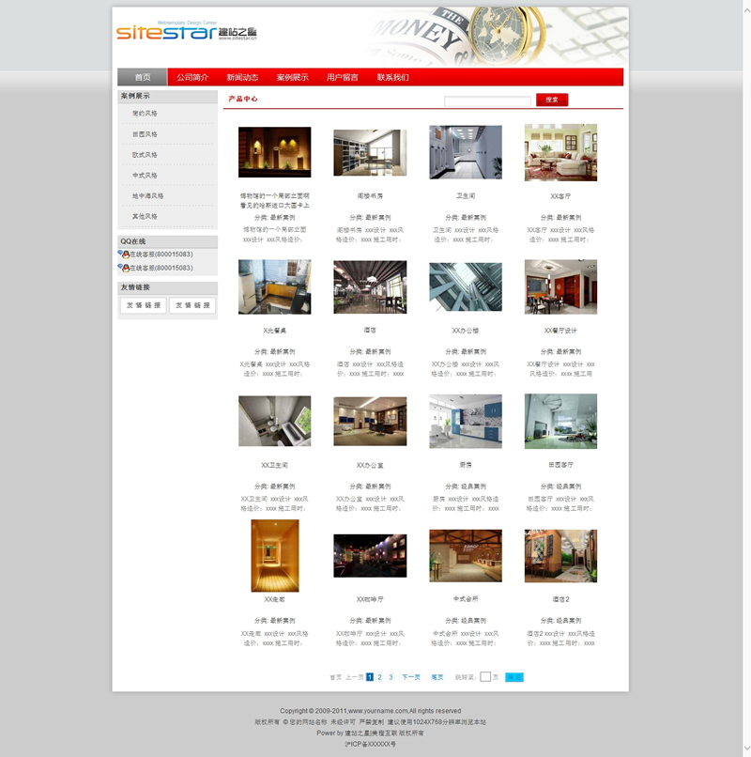Go to page 2 in pagination

380,676
